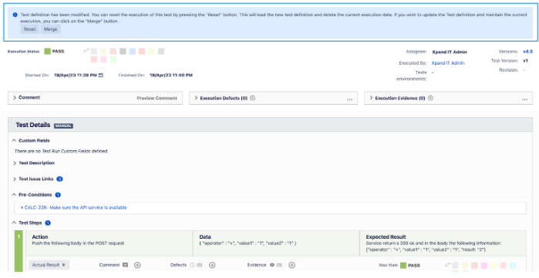This screenshot has height=278, width=539.
Task: Click the info icon in the blue banner
Action: click(x=15, y=15)
